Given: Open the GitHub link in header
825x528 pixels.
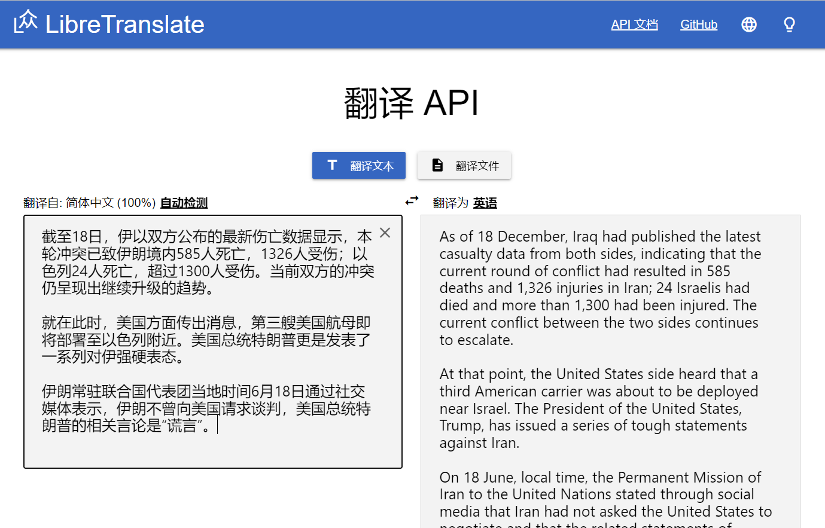Looking at the screenshot, I should 698,25.
